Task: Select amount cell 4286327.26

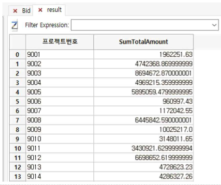Action: point(144,176)
